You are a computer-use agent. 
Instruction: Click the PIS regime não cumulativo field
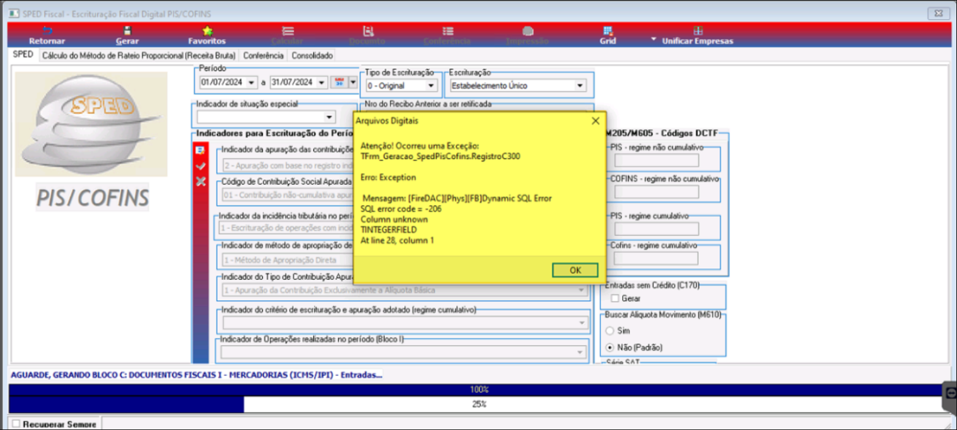[x=656, y=161]
